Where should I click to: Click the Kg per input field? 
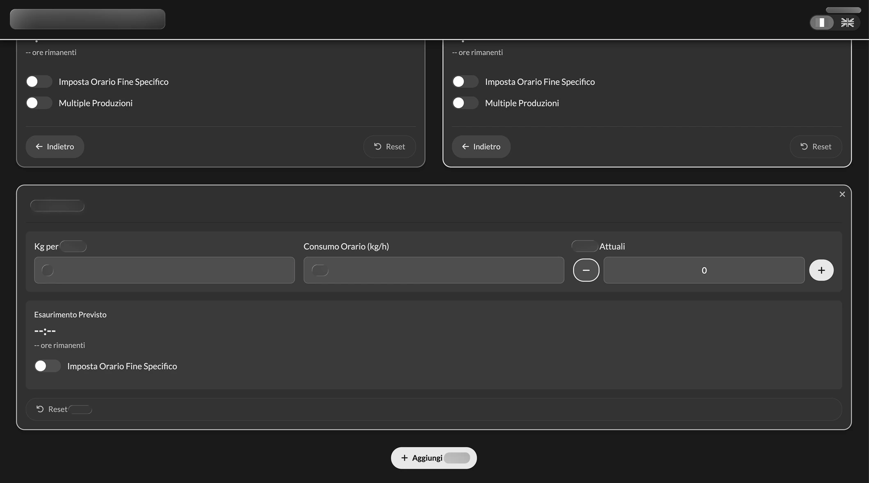[x=164, y=270]
